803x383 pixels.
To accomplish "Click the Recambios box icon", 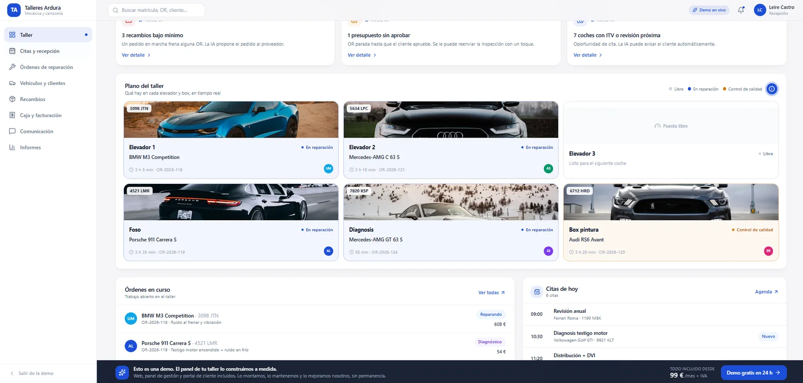I will 12,99.
